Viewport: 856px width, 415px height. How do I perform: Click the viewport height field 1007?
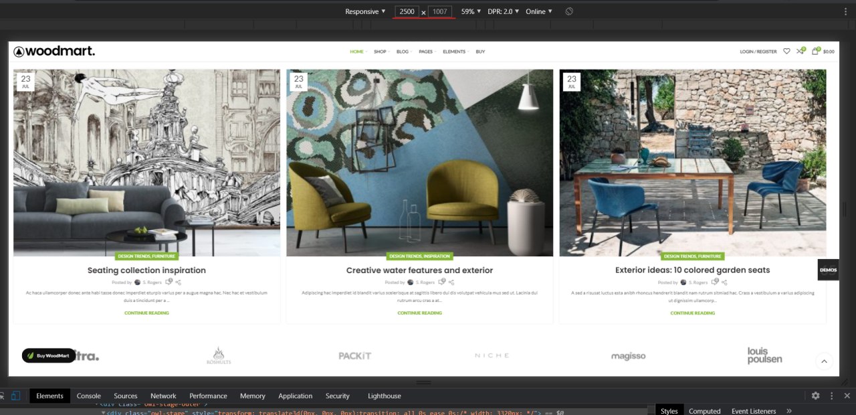pos(439,11)
